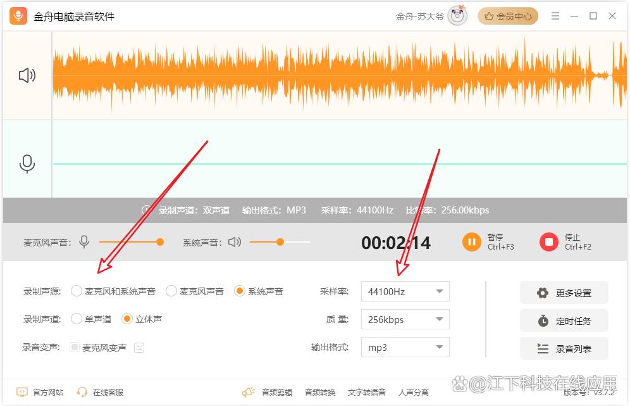Click the speaker icon beside waveform
The height and width of the screenshot is (406, 630).
click(x=27, y=76)
